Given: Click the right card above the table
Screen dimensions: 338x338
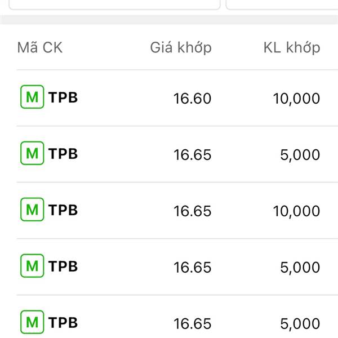Looking at the screenshot, I should [282, 5].
